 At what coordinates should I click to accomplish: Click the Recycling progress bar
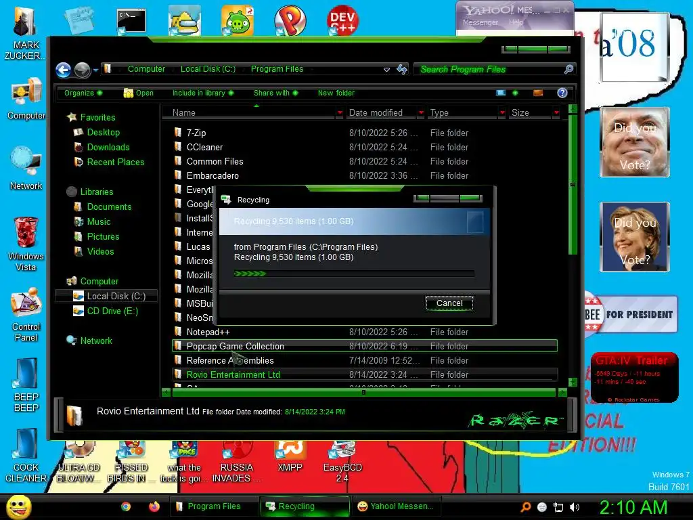(x=354, y=274)
